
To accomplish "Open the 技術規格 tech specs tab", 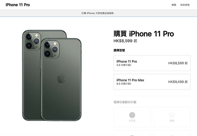I will tap(185, 5).
